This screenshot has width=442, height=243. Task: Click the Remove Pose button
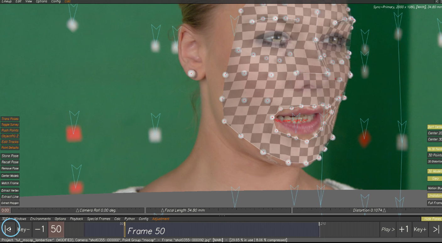[10, 168]
